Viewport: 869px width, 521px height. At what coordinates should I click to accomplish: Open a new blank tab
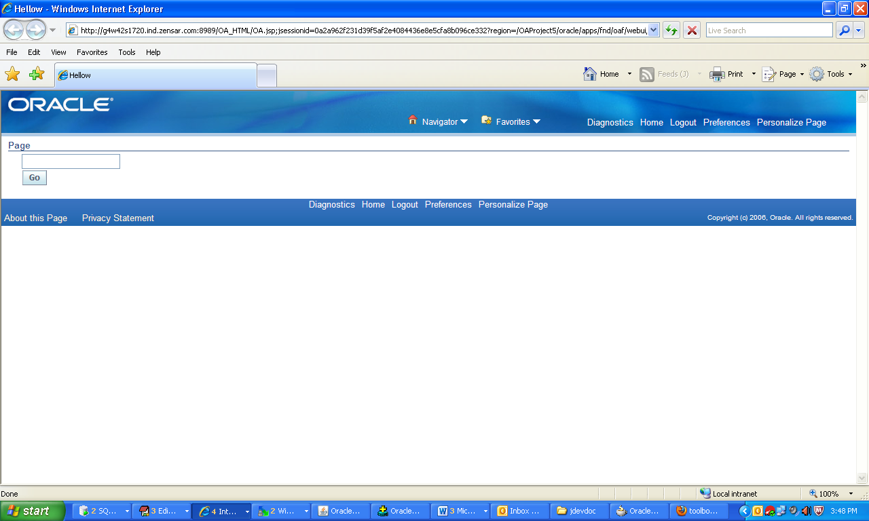267,75
